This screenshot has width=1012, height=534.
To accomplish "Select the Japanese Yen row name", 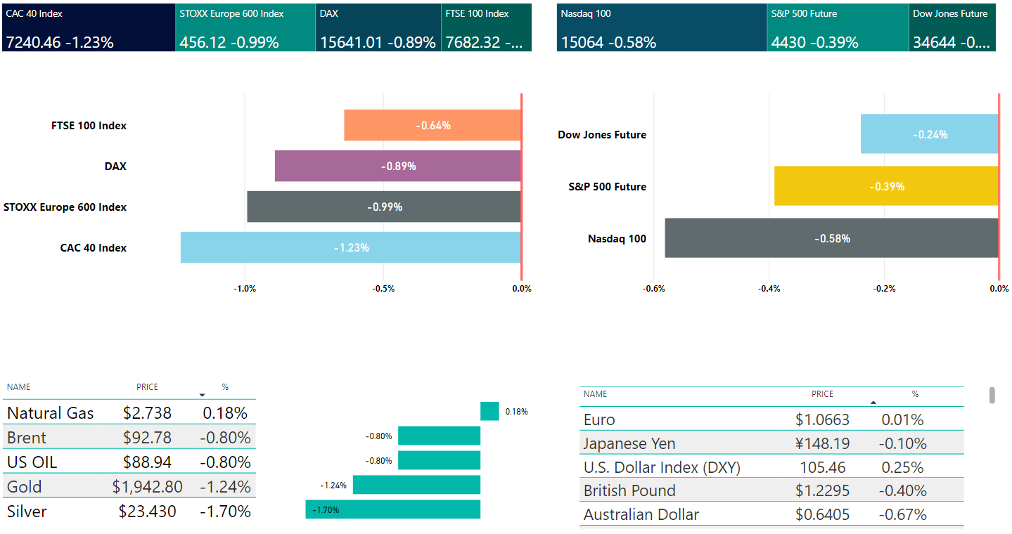I will coord(629,443).
